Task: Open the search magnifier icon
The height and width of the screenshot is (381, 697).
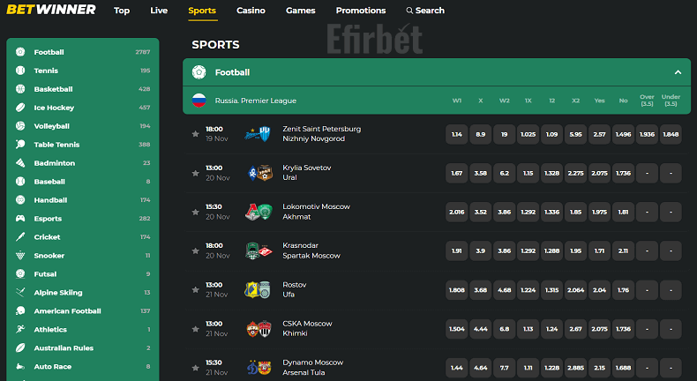Action: tap(409, 11)
